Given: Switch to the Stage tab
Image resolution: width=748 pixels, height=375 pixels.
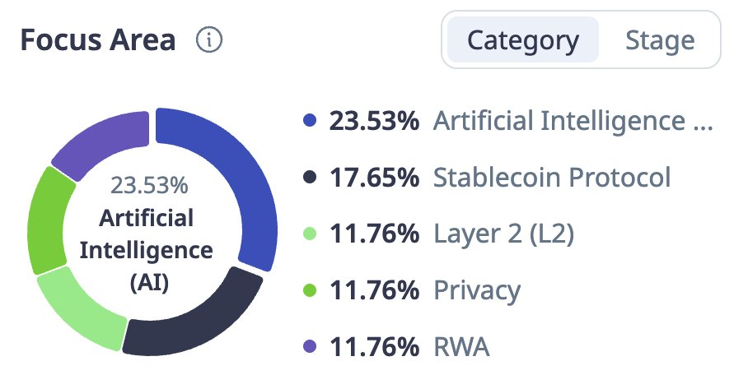Looking at the screenshot, I should click(x=660, y=40).
